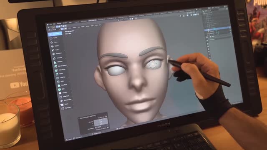
Task: Open the Global transform orientation dropdown
Action: (121, 20)
